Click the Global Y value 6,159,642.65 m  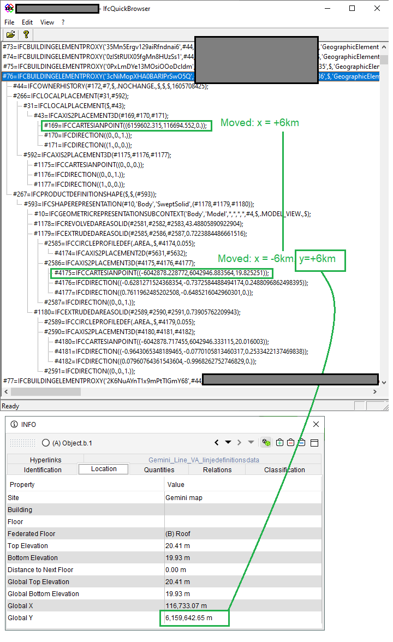189,618
